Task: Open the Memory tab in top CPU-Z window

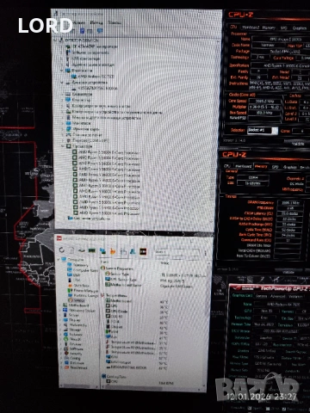Action: tap(269, 28)
